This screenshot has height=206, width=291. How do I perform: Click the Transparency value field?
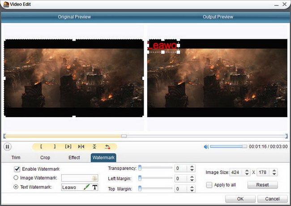[181, 168]
